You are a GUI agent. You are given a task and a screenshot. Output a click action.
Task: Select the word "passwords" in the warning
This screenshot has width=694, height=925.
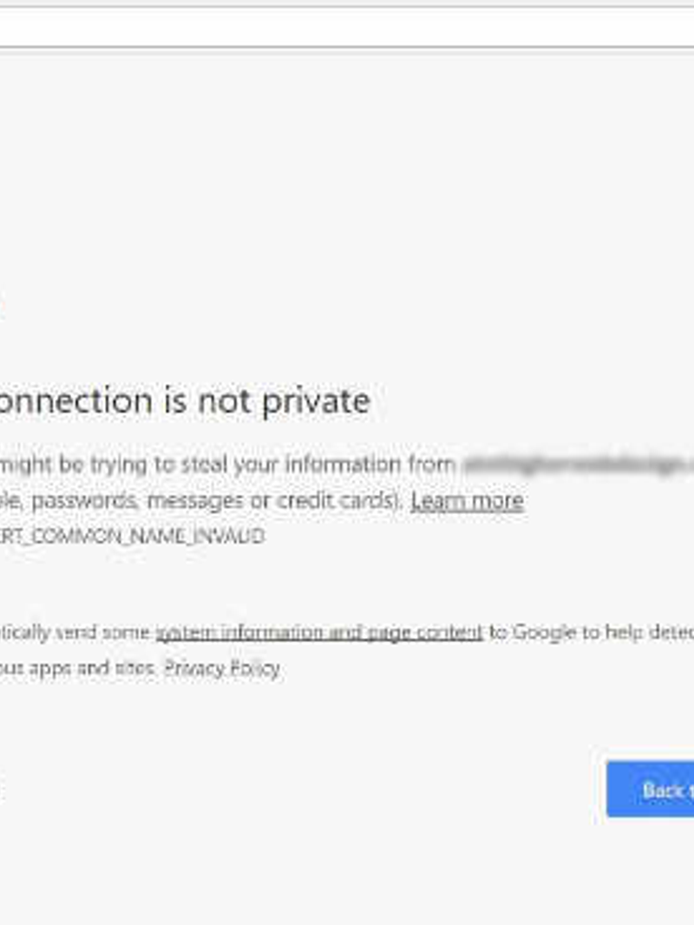85,501
